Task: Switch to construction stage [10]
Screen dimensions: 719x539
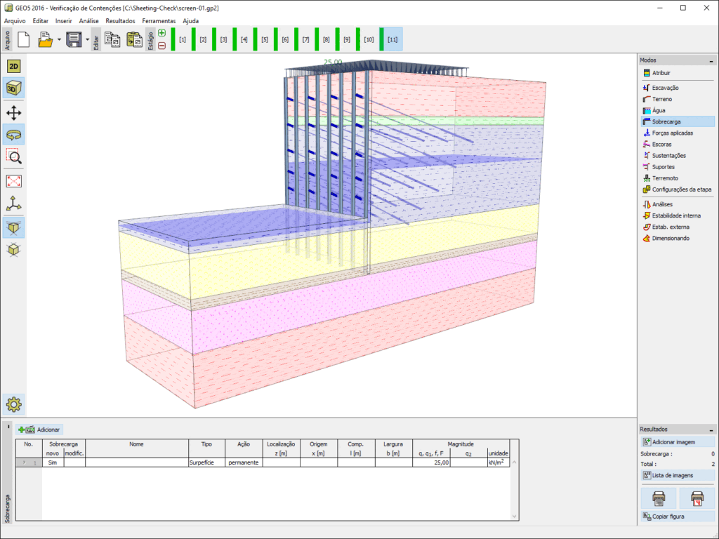Action: pyautogui.click(x=365, y=39)
